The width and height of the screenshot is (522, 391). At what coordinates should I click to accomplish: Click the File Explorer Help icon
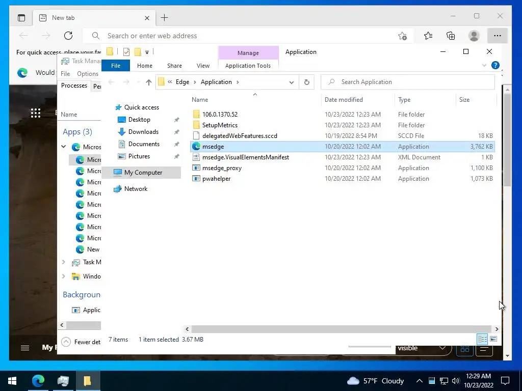[x=495, y=65]
